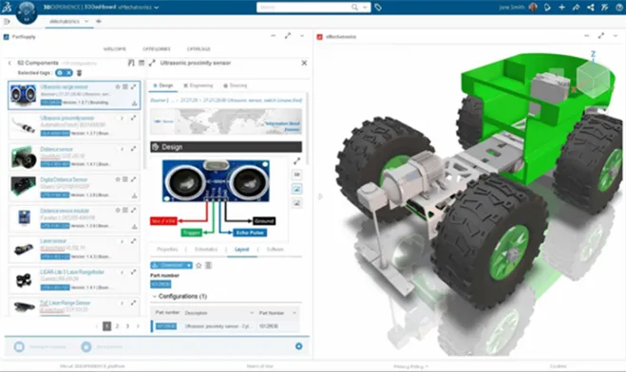Open the help question mark icon
This screenshot has height=372, width=626.
coord(619,8)
